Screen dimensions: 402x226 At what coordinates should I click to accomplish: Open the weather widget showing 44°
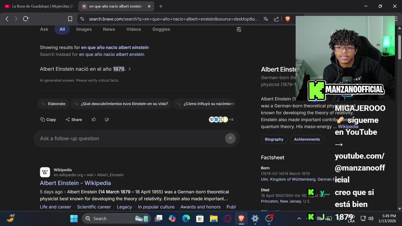point(11,218)
